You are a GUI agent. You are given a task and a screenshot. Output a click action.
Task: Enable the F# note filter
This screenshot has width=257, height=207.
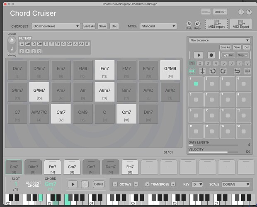coord(57,44)
